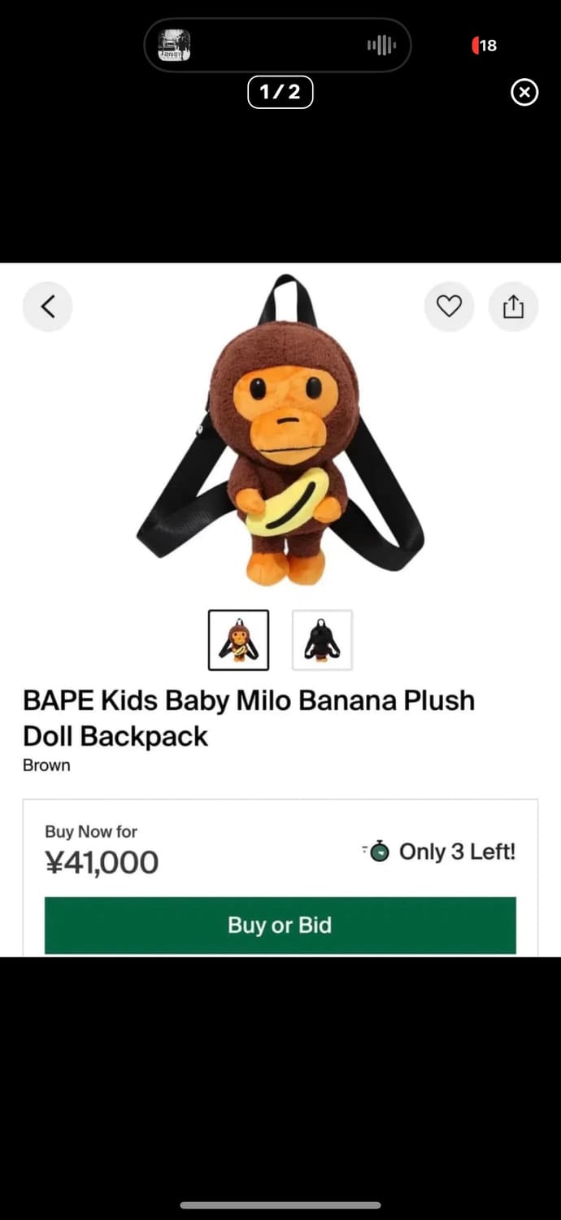561x1220 pixels.
Task: Tap the BAPE Kids Baby Milo product title
Action: pyautogui.click(x=248, y=717)
